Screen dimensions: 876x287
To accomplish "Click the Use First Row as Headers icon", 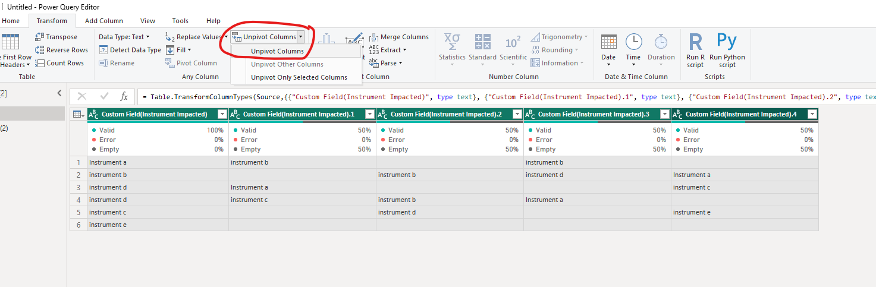I will tap(11, 42).
